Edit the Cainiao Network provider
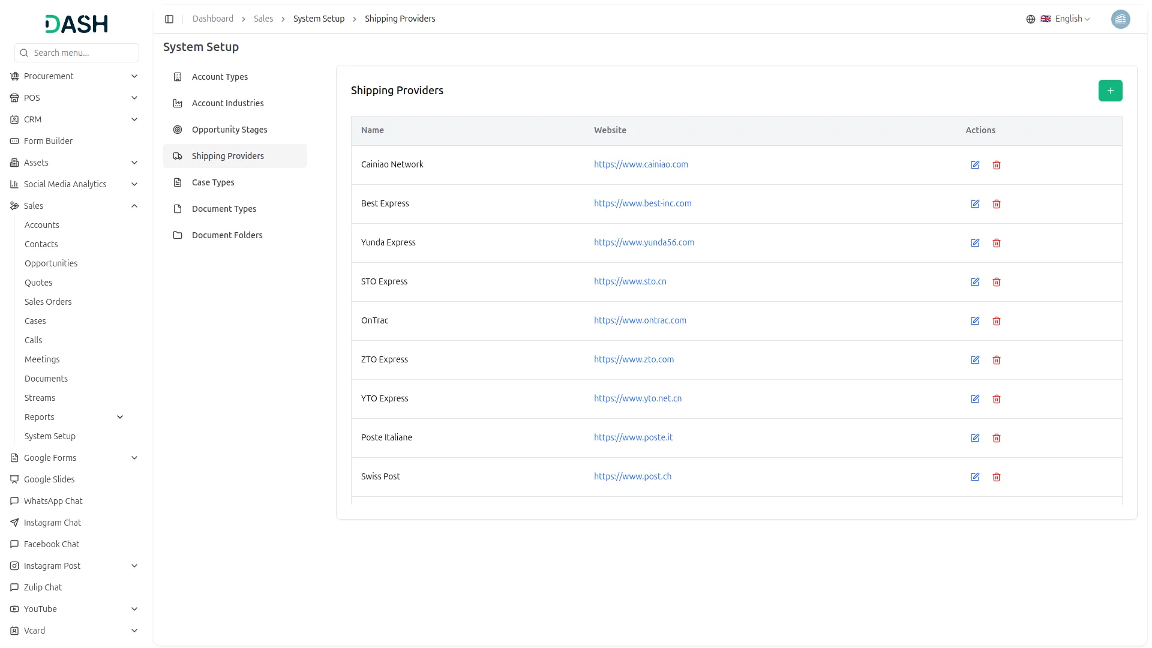The height and width of the screenshot is (648, 1152). [x=975, y=165]
